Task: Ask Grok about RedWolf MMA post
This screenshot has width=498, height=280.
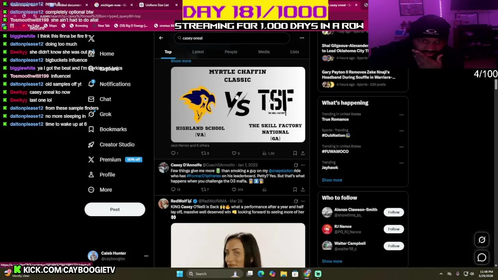Action: [x=296, y=201]
